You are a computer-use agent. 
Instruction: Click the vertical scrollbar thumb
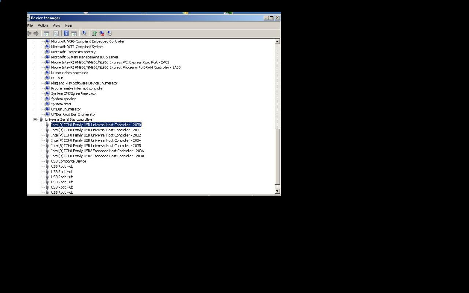coord(277,156)
